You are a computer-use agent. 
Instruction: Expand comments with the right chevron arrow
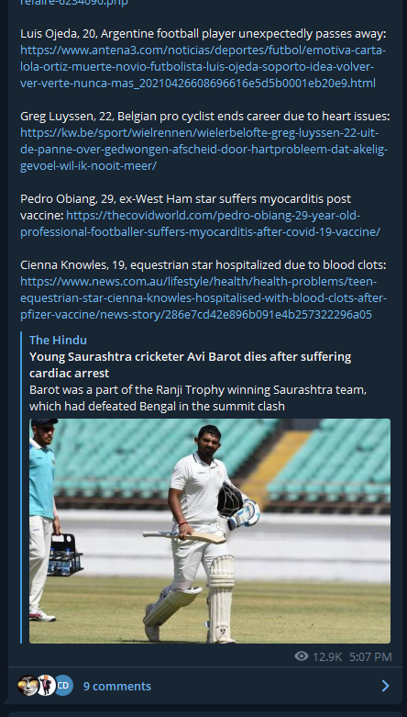385,686
